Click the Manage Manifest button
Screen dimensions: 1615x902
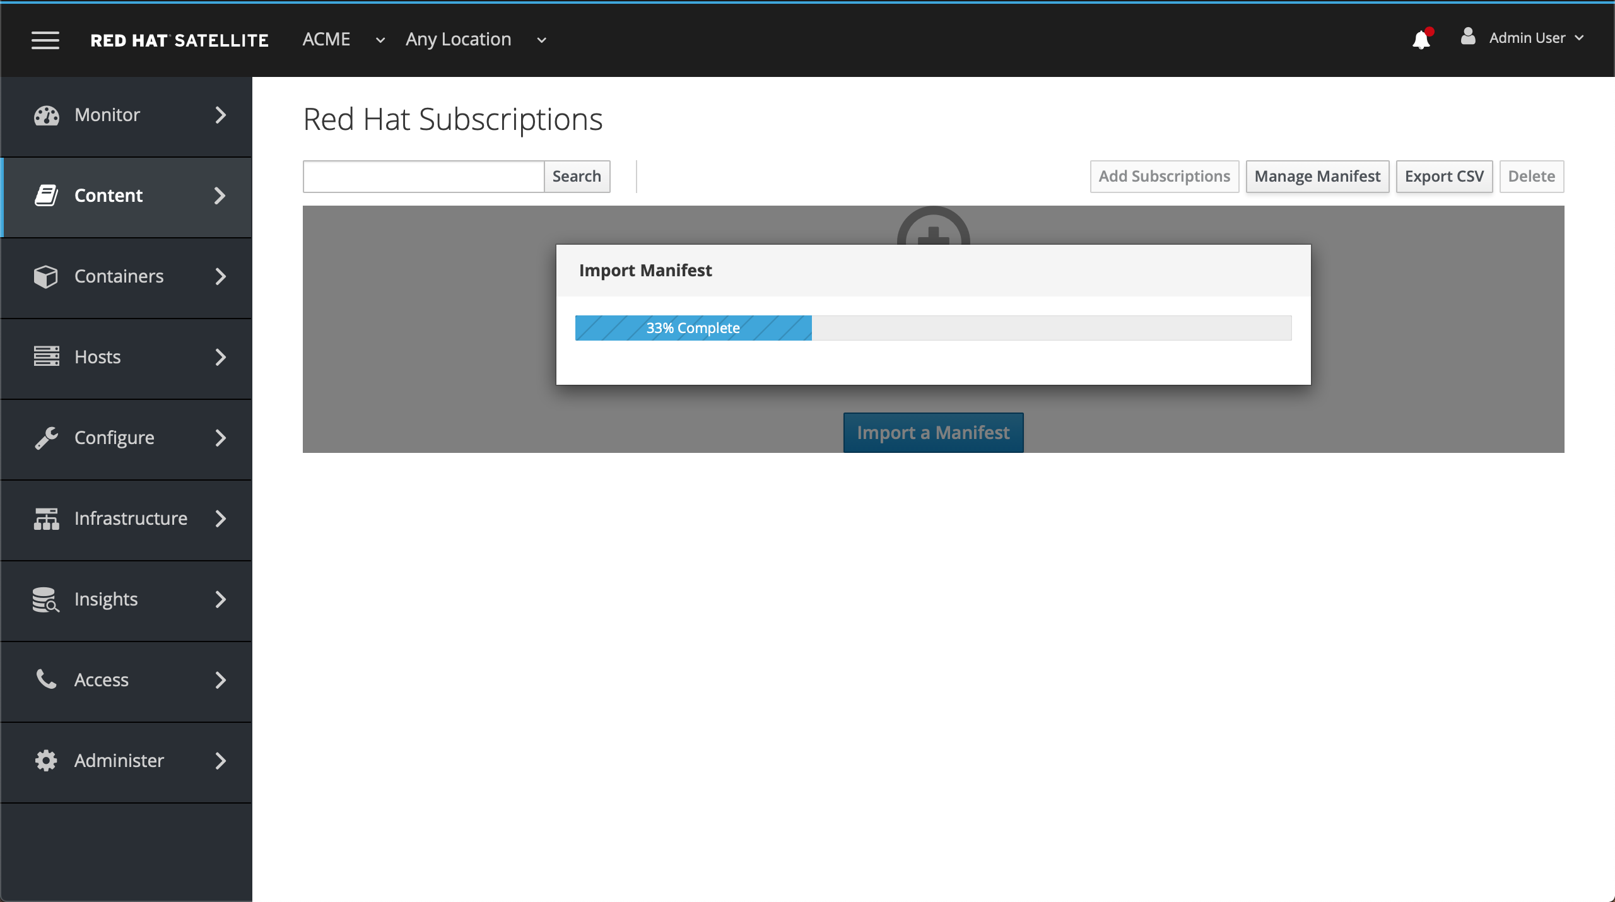pyautogui.click(x=1317, y=176)
